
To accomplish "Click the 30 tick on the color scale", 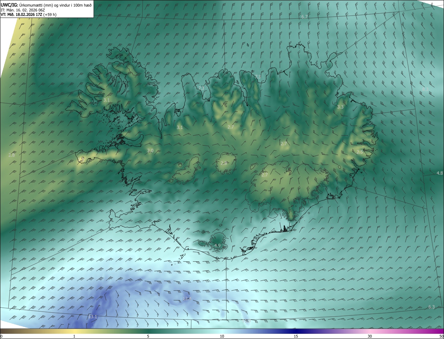I will click(x=370, y=336).
